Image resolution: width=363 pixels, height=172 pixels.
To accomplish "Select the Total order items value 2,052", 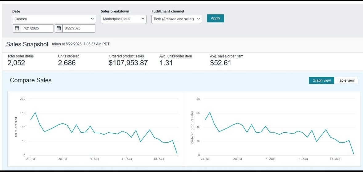I will pos(16,63).
